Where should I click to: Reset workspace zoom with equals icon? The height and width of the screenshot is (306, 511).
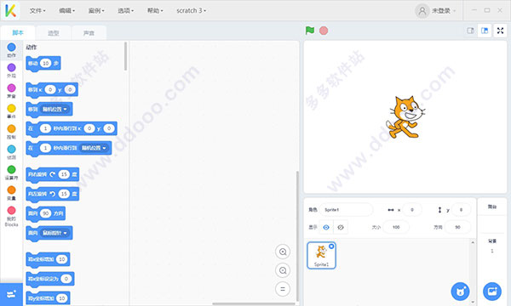coord(283,289)
